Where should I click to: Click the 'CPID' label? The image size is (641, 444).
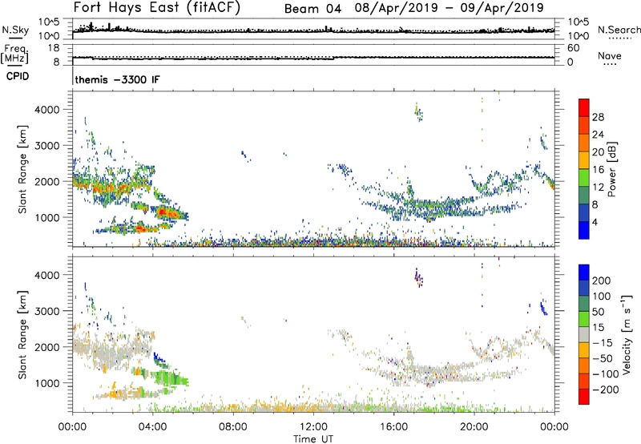[x=18, y=76]
